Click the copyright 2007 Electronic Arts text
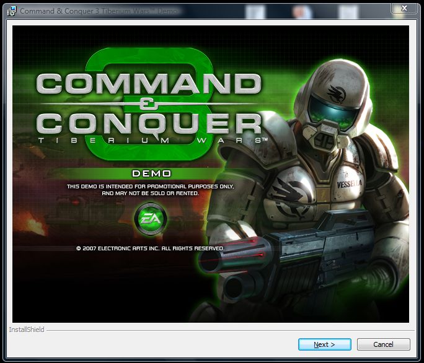The height and width of the screenshot is (363, 424). pyautogui.click(x=150, y=248)
